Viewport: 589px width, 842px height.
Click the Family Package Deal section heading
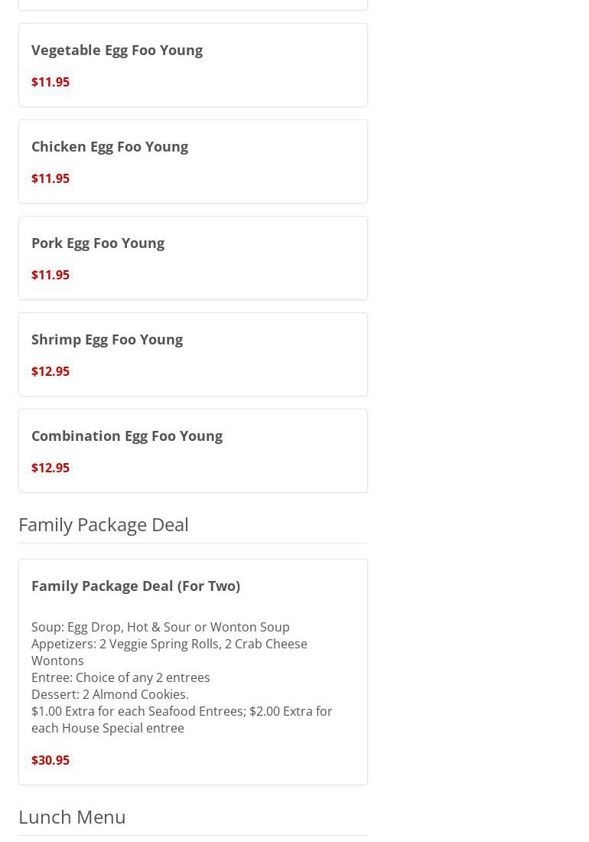tap(103, 524)
